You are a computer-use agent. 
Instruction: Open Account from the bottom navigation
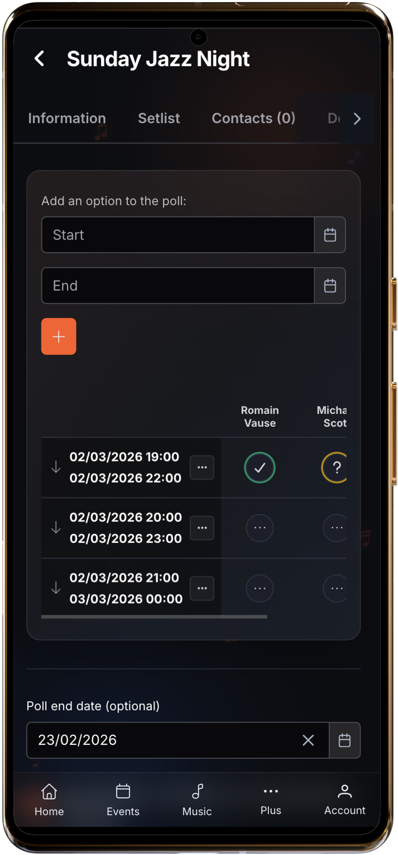[344, 800]
